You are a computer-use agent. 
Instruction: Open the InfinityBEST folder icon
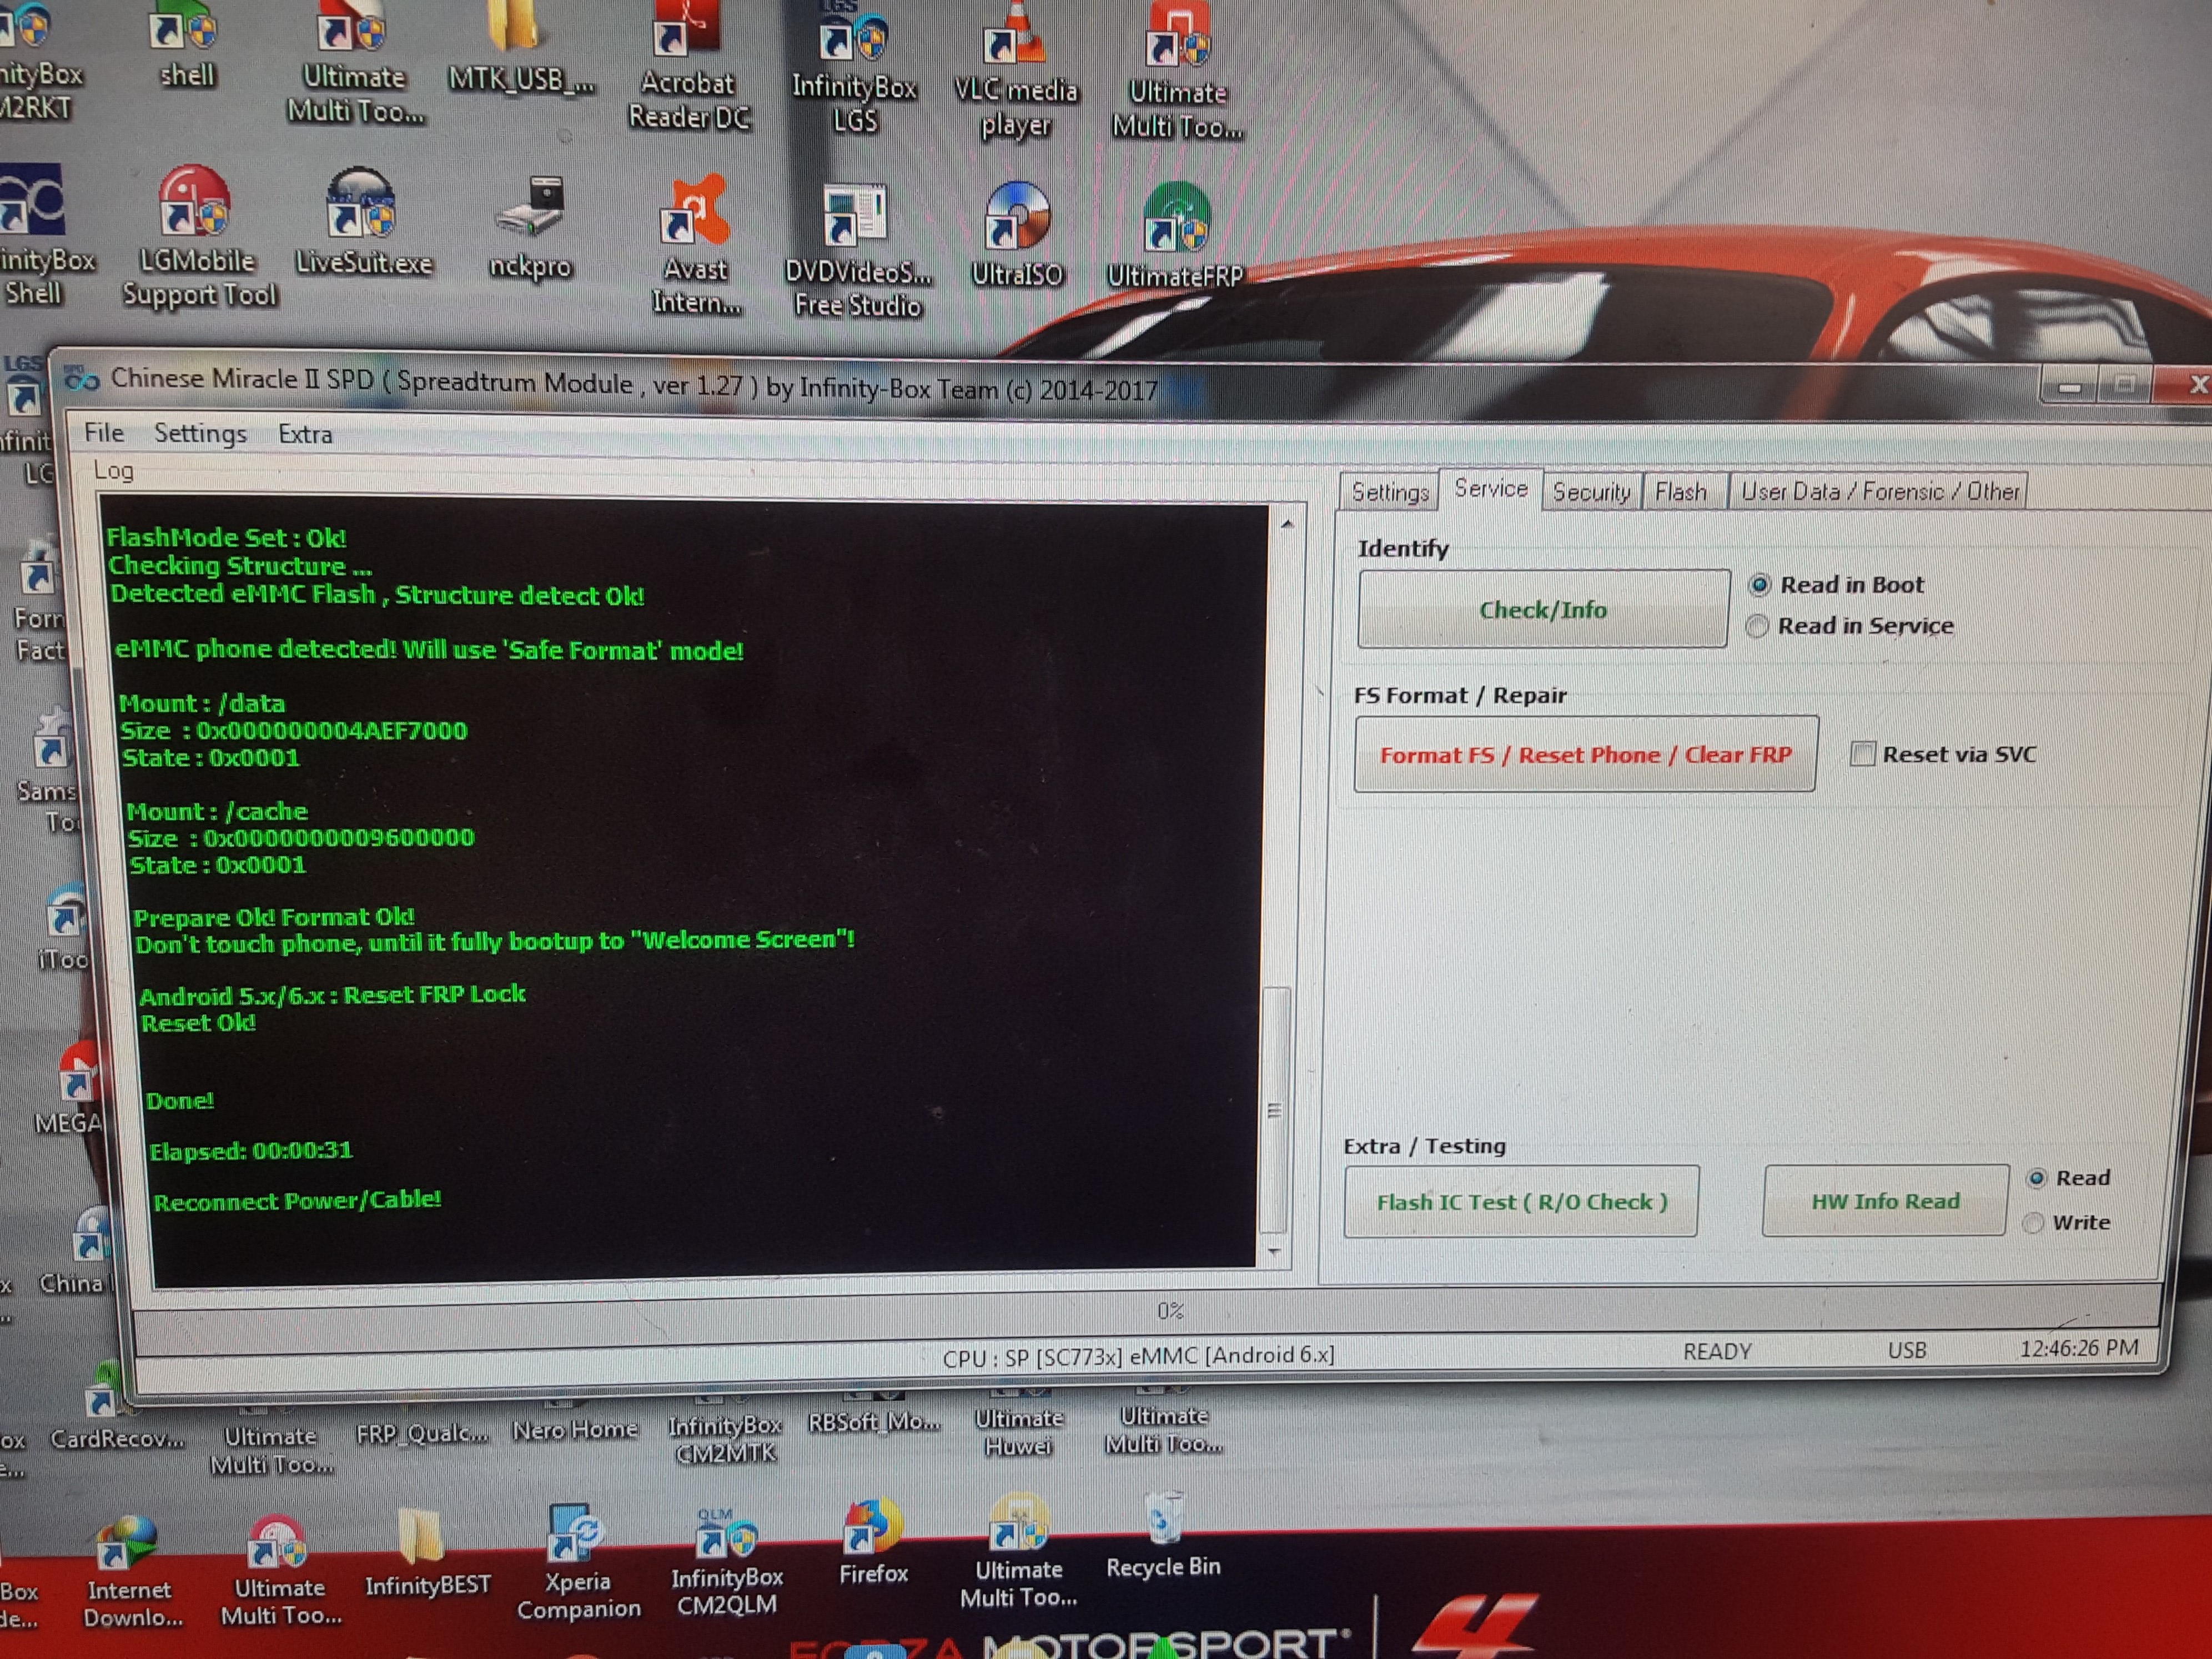click(x=427, y=1552)
